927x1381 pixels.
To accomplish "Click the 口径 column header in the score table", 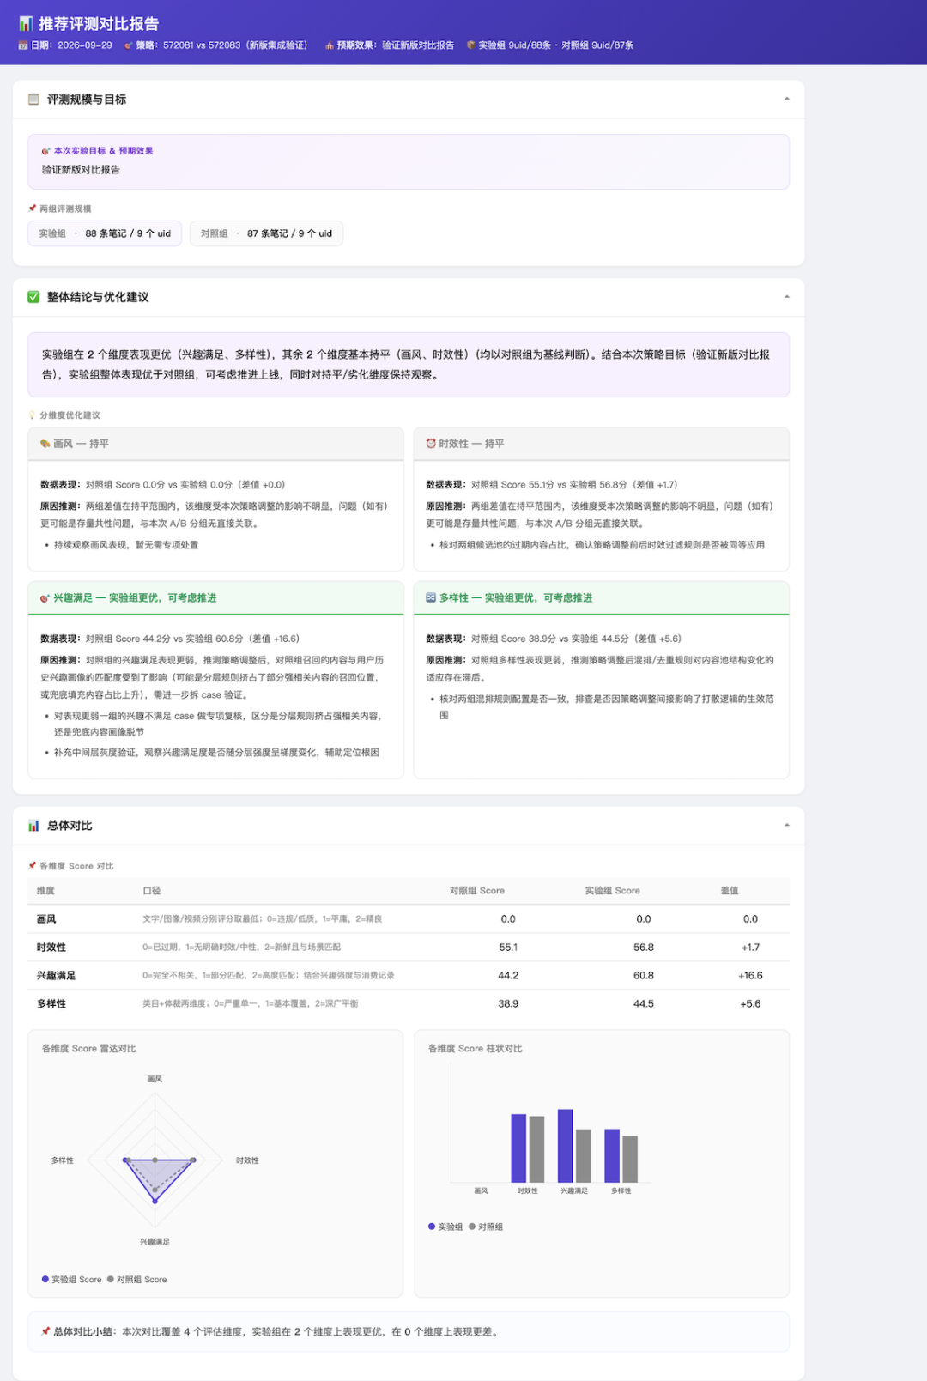I will pos(152,891).
